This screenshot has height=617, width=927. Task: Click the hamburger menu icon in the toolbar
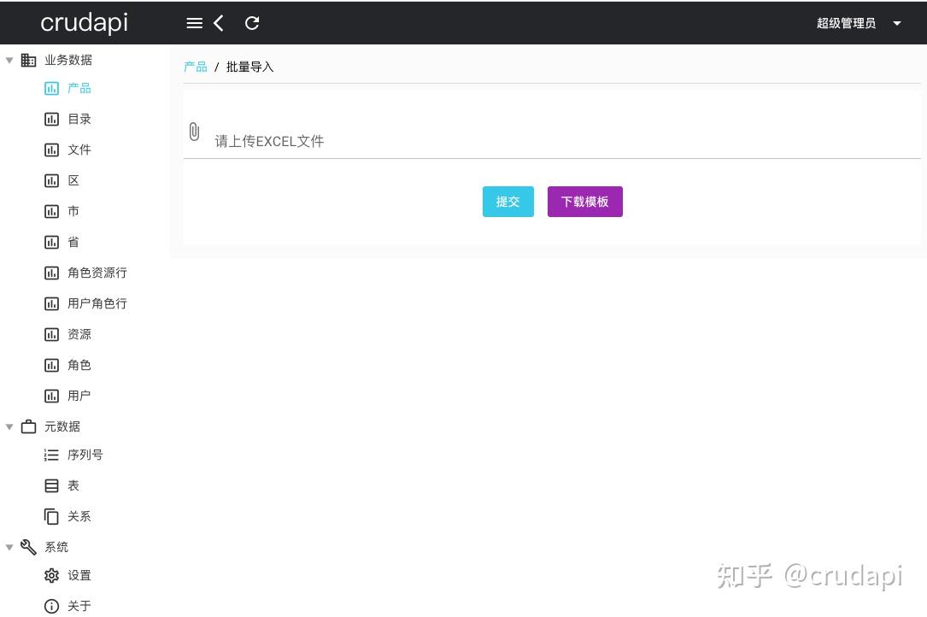pos(194,23)
